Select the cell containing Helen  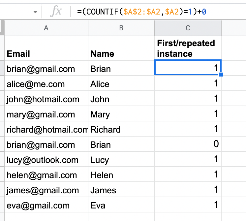coord(121,174)
